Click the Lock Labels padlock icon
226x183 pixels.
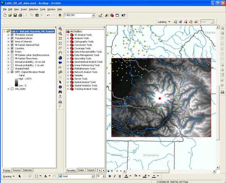coord(191,22)
